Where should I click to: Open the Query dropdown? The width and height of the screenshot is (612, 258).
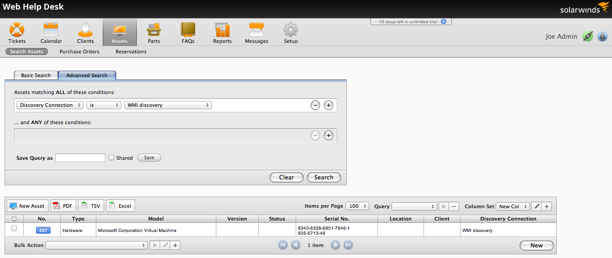tap(414, 206)
